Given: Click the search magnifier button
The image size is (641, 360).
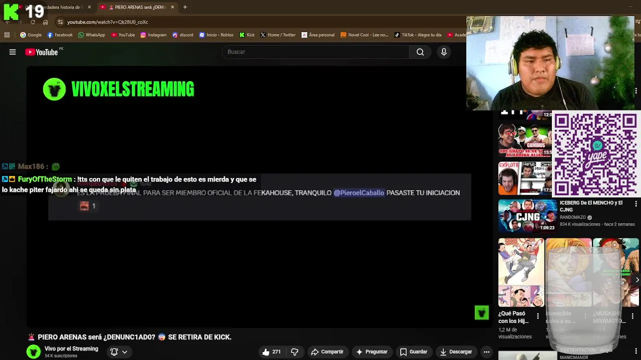Looking at the screenshot, I should (420, 52).
